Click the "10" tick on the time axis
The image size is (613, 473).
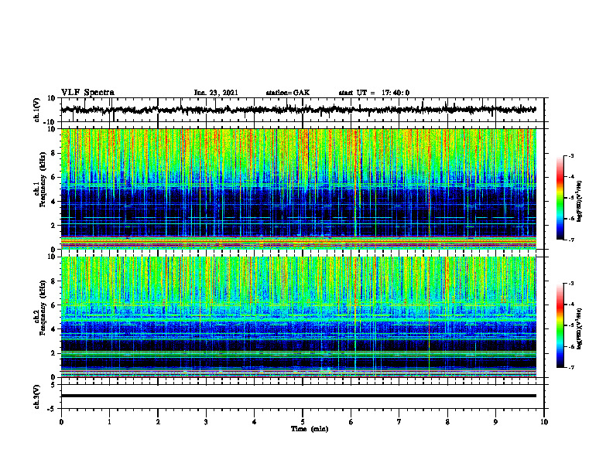[544, 422]
